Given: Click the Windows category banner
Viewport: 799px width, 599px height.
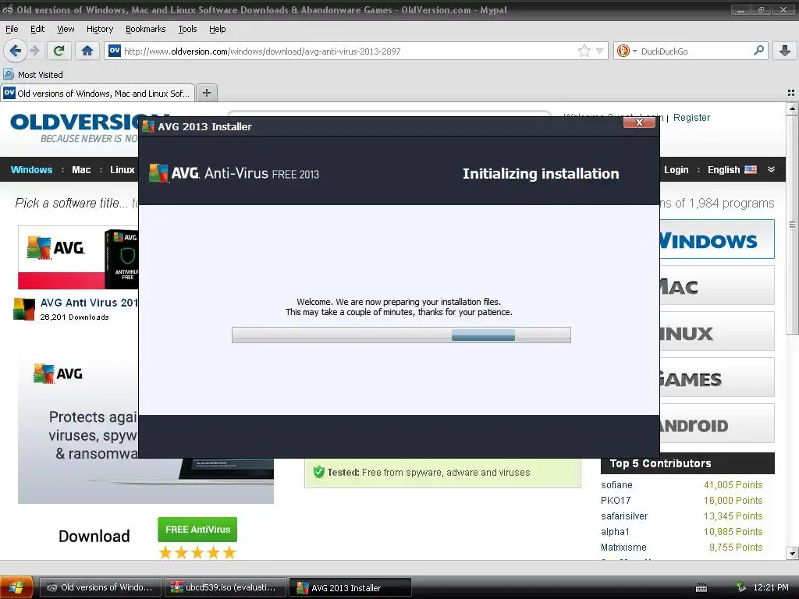Looking at the screenshot, I should [x=718, y=239].
